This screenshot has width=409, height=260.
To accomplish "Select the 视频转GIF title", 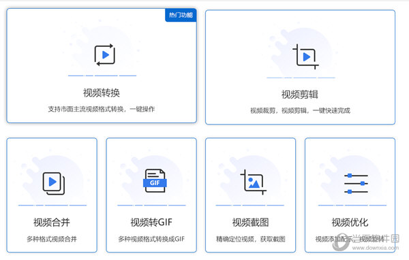I will 151,222.
